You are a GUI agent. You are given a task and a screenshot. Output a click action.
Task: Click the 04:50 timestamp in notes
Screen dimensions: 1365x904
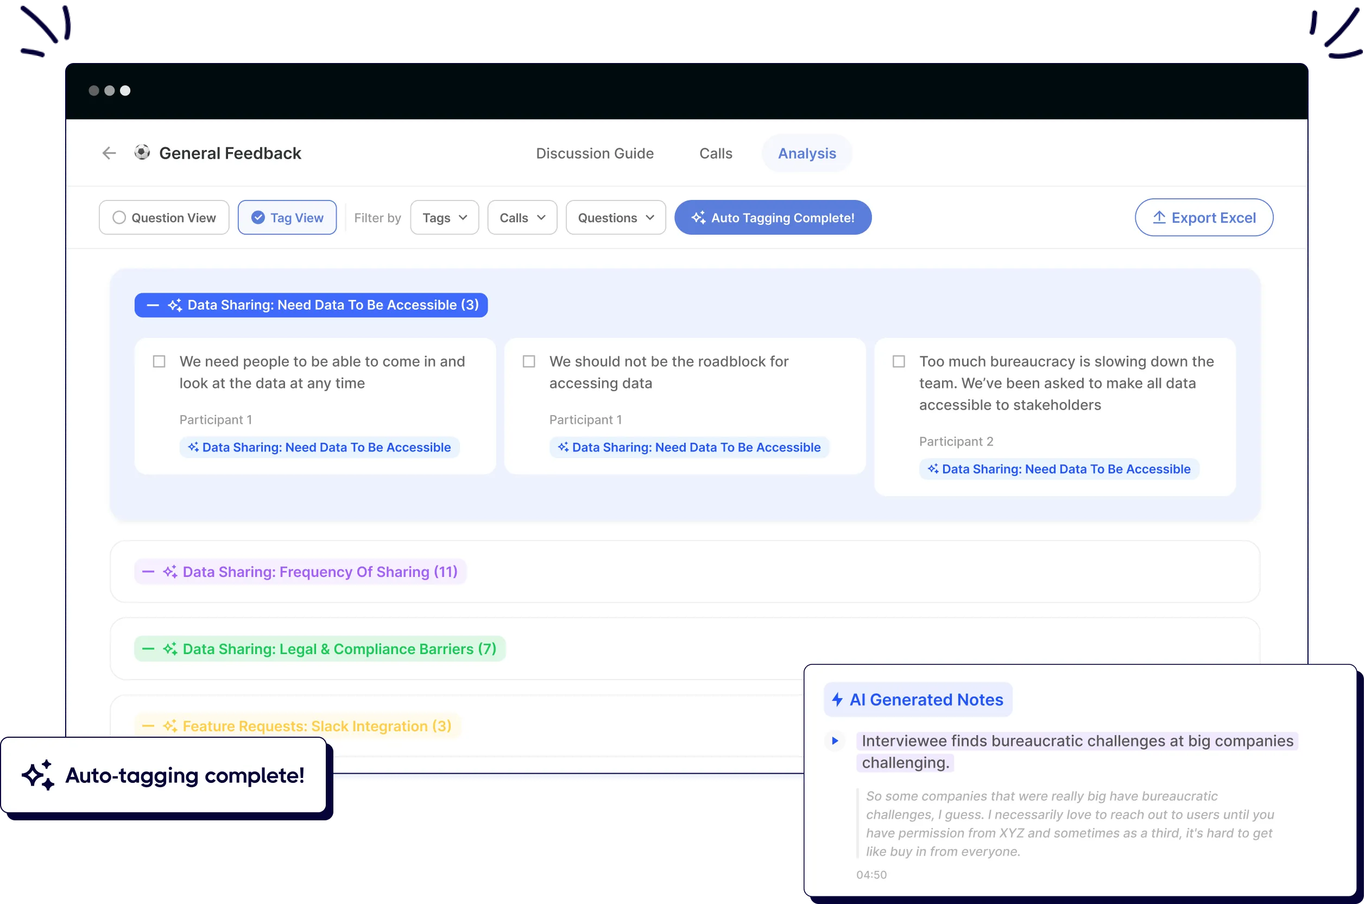[871, 875]
